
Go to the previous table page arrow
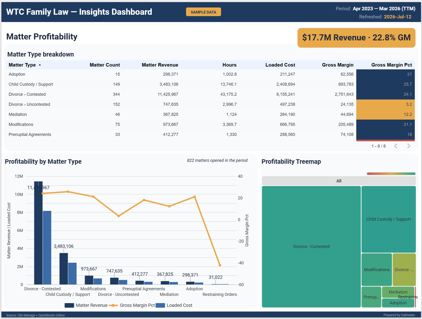click(396, 146)
